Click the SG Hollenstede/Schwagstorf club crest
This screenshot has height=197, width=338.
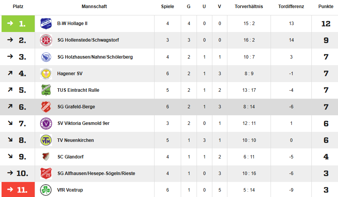46,40
